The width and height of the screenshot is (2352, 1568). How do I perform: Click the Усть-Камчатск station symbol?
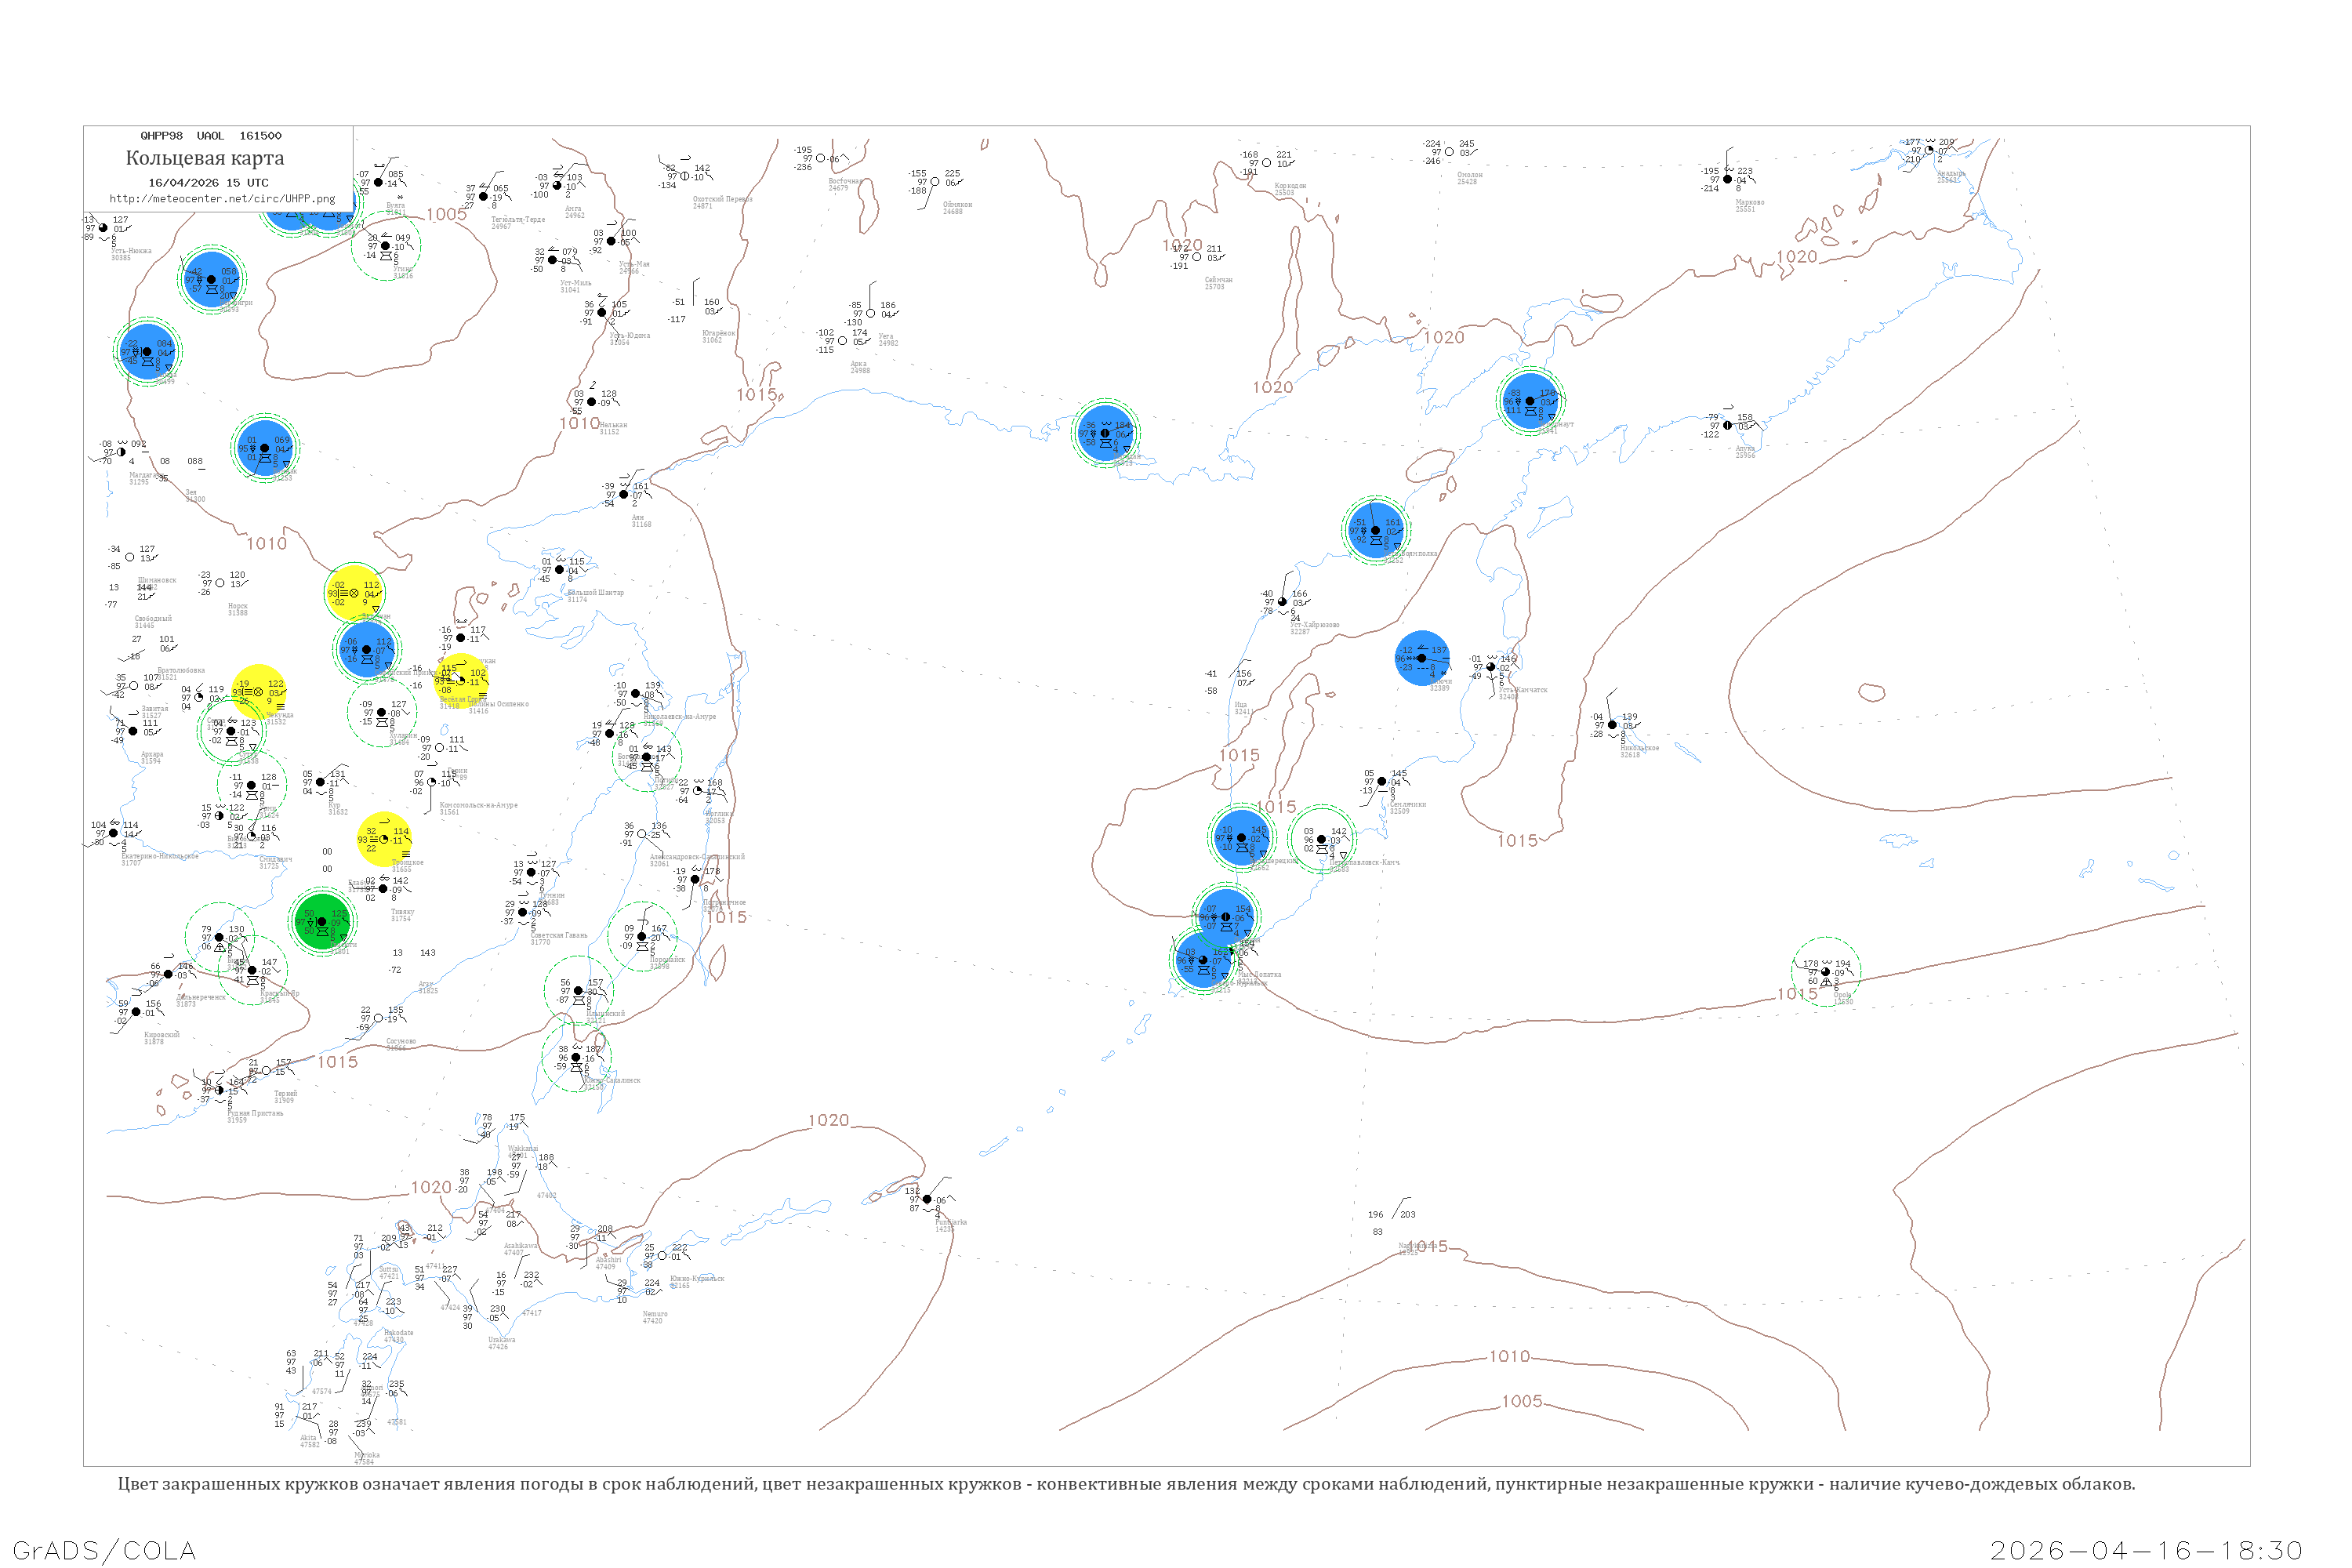click(x=1491, y=667)
